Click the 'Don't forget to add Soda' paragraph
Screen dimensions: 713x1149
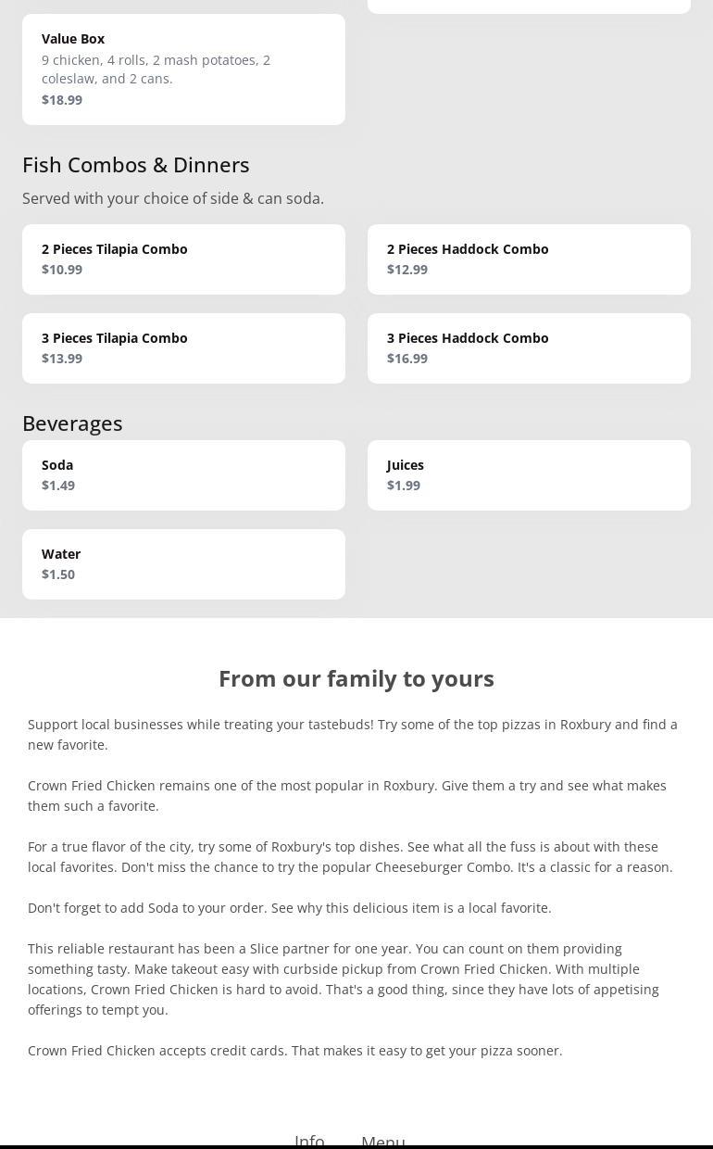tap(290, 908)
